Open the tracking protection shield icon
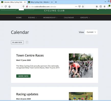The height and width of the screenshot is (101, 111). 24,6
